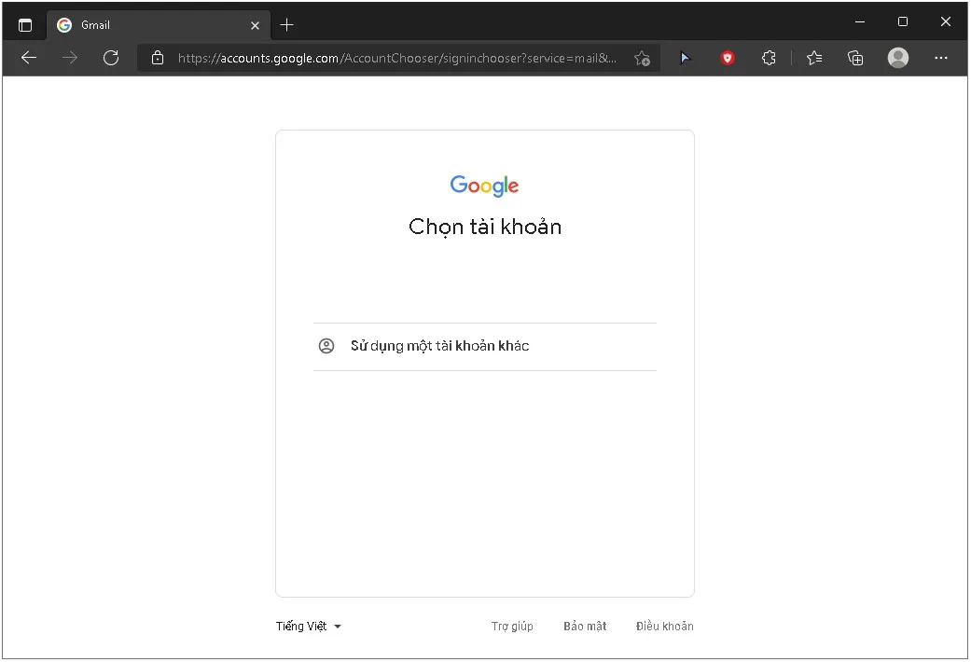The width and height of the screenshot is (971, 662).
Task: Reload the current page
Action: point(111,58)
